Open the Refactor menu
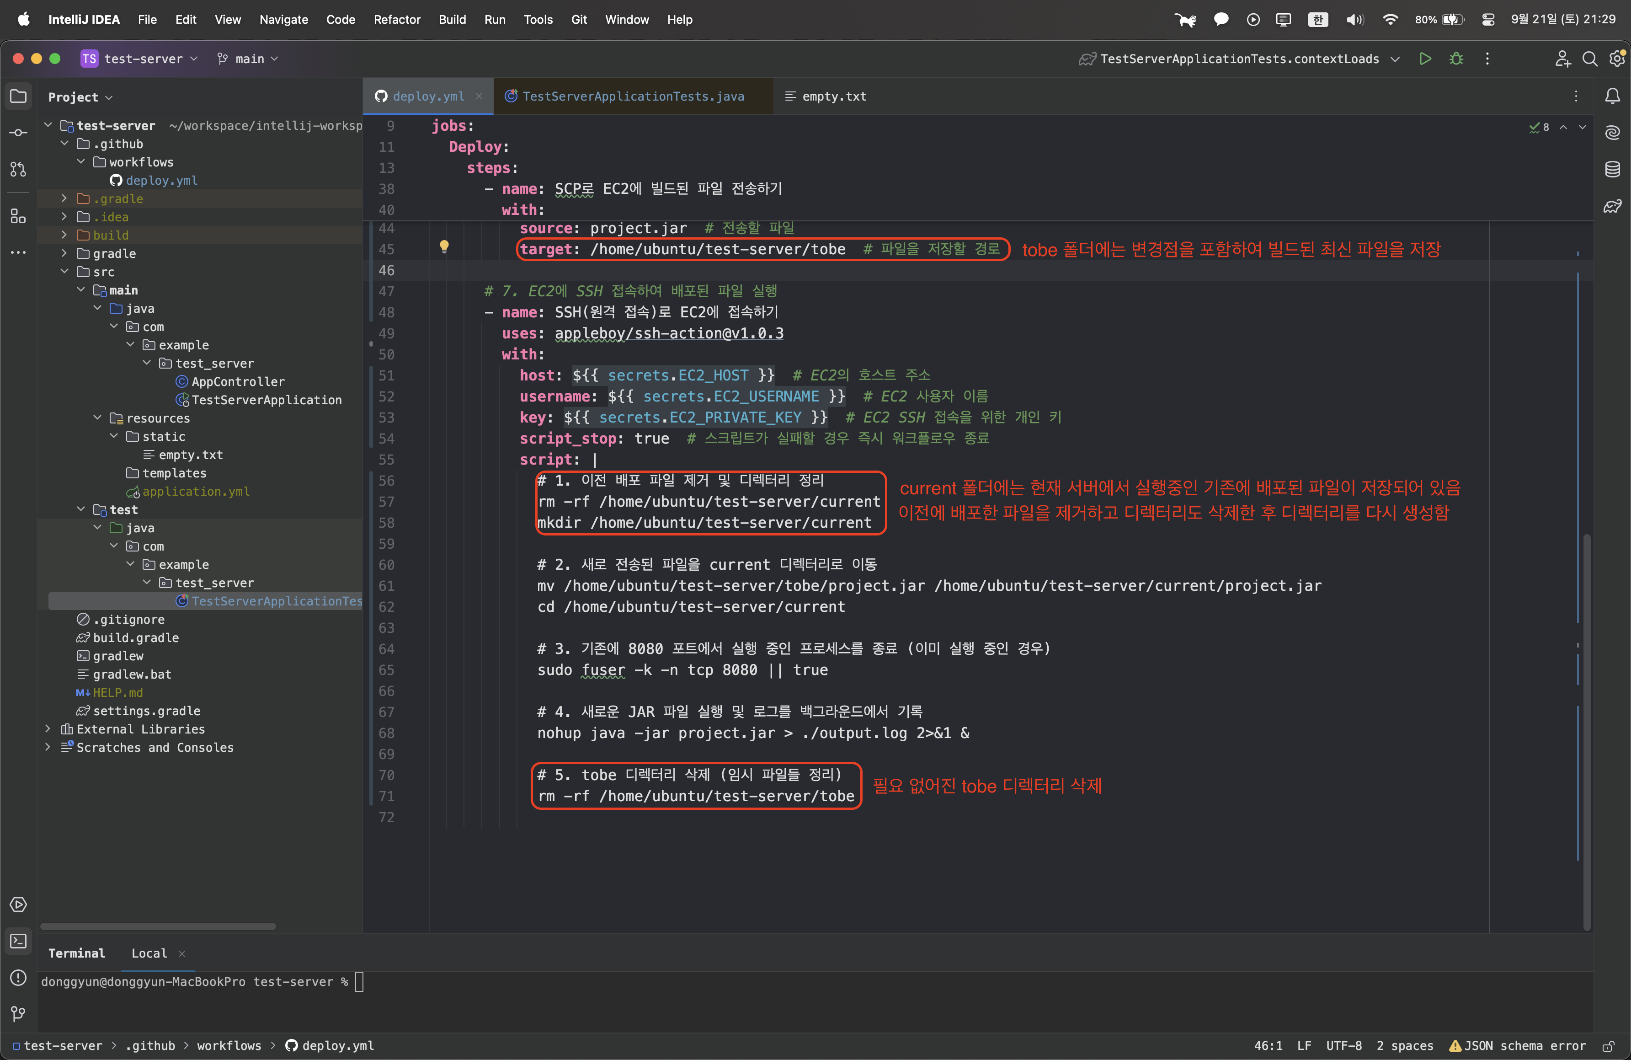Screen dimensions: 1631x1060 tap(397, 19)
